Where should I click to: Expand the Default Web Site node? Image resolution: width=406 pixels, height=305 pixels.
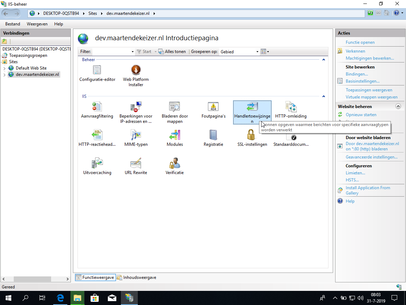(4, 68)
